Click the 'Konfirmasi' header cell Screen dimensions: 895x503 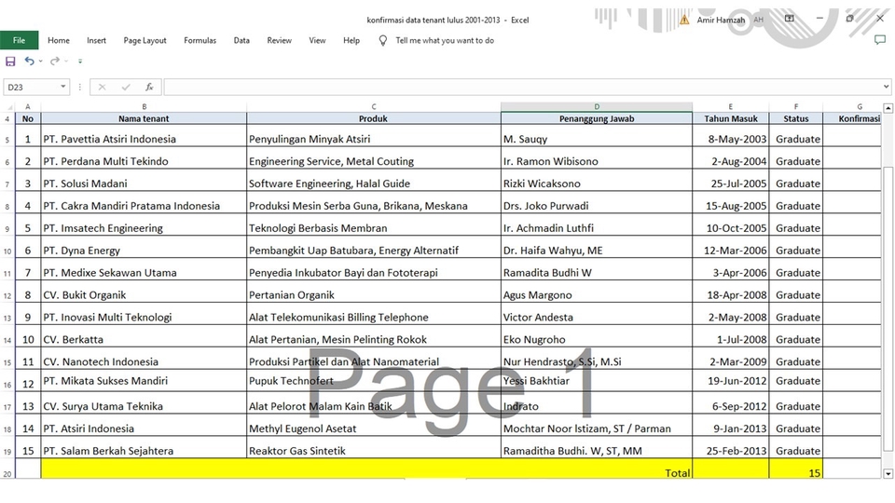point(853,118)
